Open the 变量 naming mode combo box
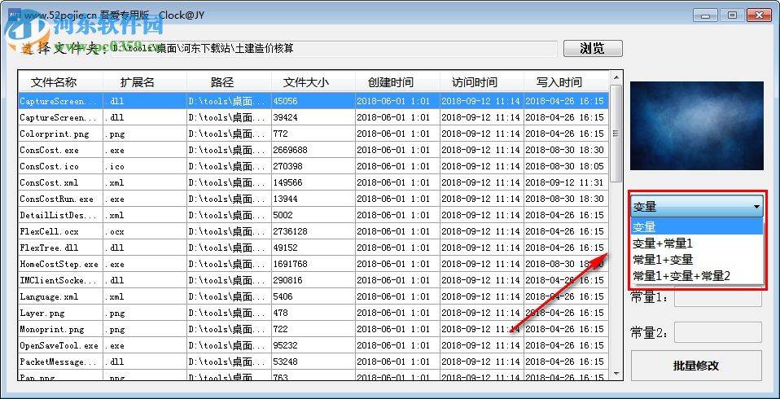 [x=697, y=207]
